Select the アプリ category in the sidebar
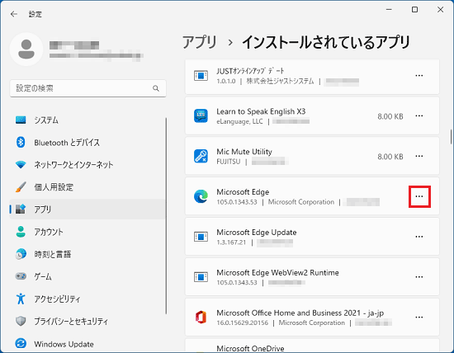 (87, 209)
